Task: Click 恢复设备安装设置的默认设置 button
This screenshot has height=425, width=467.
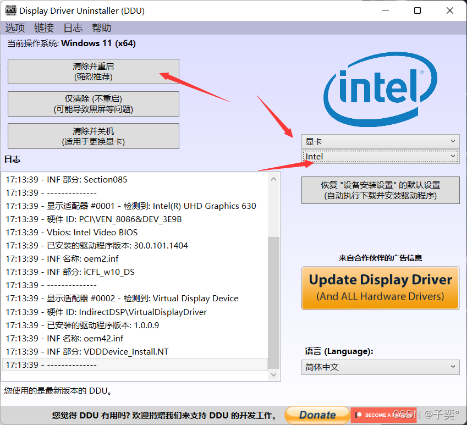Action: pyautogui.click(x=380, y=190)
